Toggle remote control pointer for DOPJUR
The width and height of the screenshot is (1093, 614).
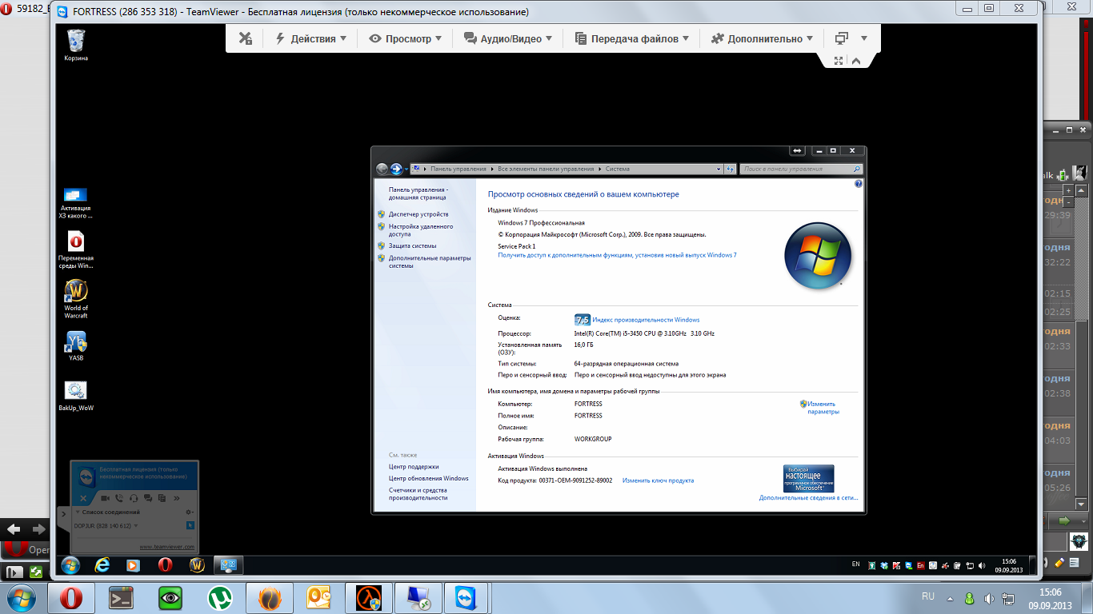(x=190, y=525)
